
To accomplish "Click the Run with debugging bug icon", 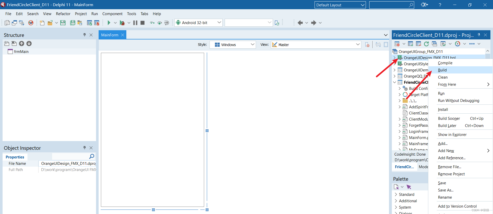I will coord(122,23).
